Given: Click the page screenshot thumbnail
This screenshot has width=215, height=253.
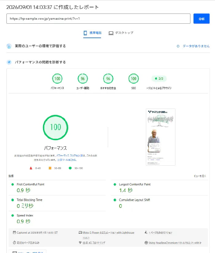Looking at the screenshot, I should 161,137.
